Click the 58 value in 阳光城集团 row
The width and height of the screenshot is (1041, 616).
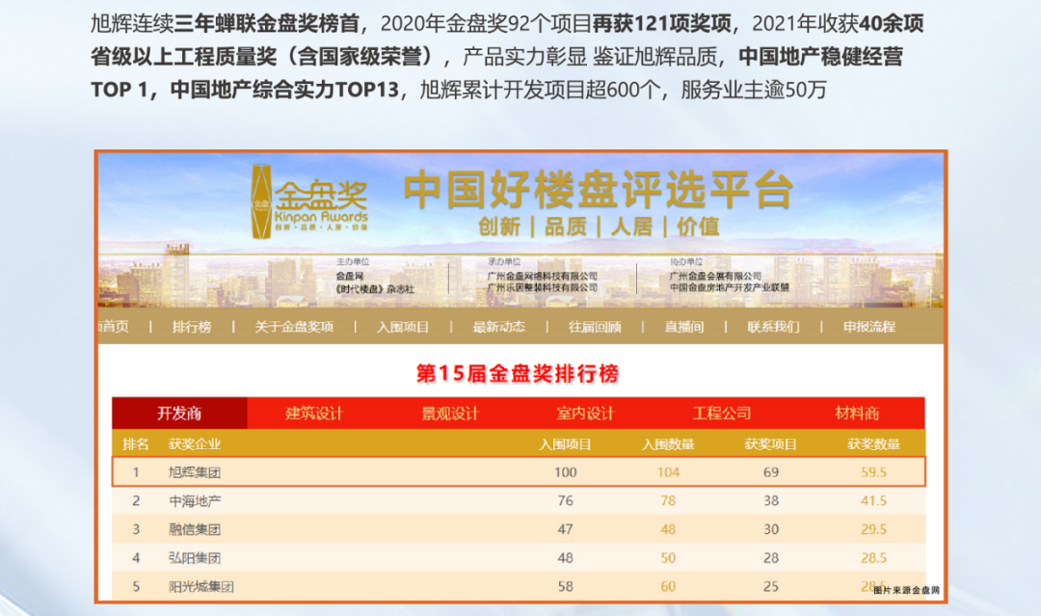coord(566,587)
